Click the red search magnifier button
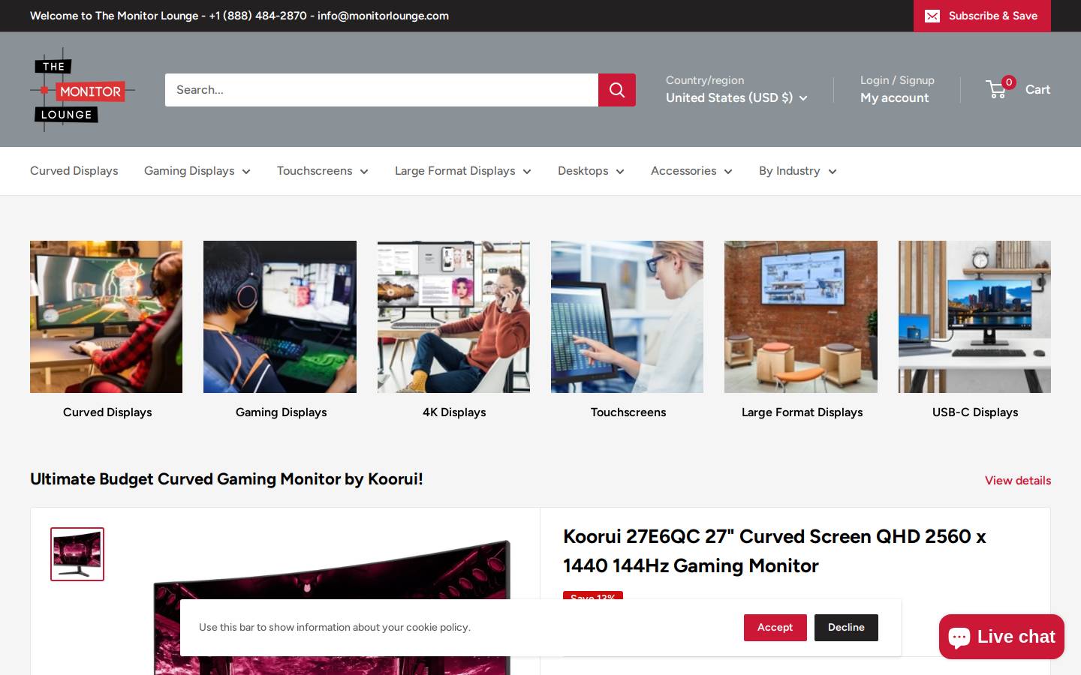The image size is (1081, 675). tap(617, 90)
